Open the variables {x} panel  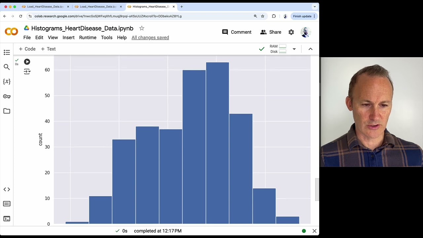tap(7, 81)
